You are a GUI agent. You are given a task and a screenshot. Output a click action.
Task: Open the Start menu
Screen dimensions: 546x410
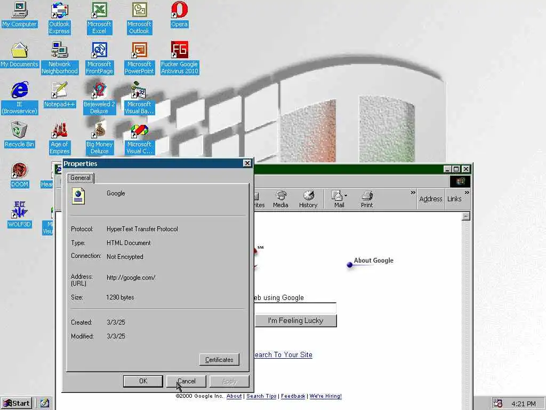[x=17, y=404]
